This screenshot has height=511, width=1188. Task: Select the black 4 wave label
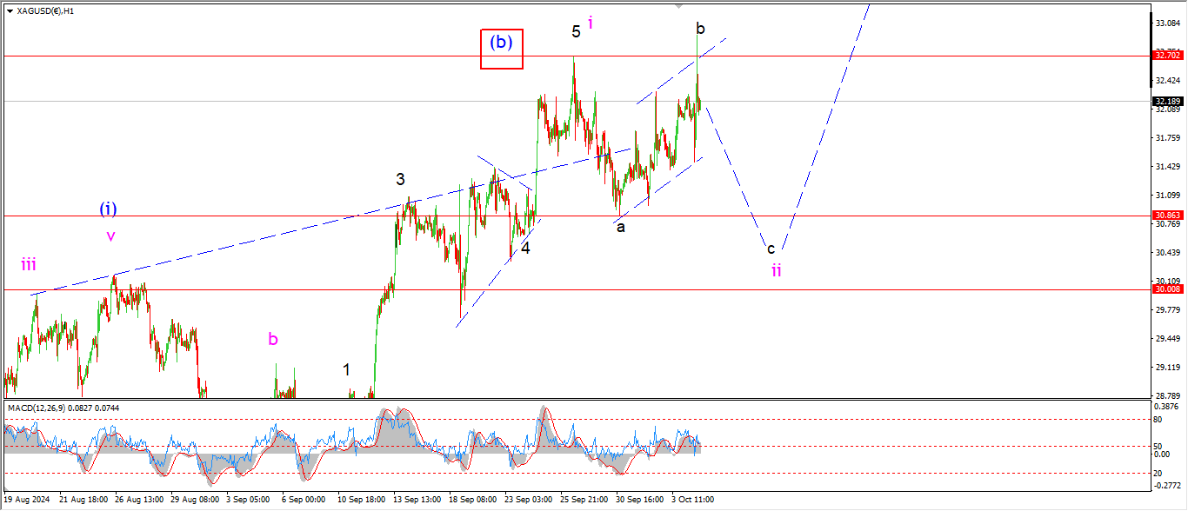pyautogui.click(x=526, y=248)
